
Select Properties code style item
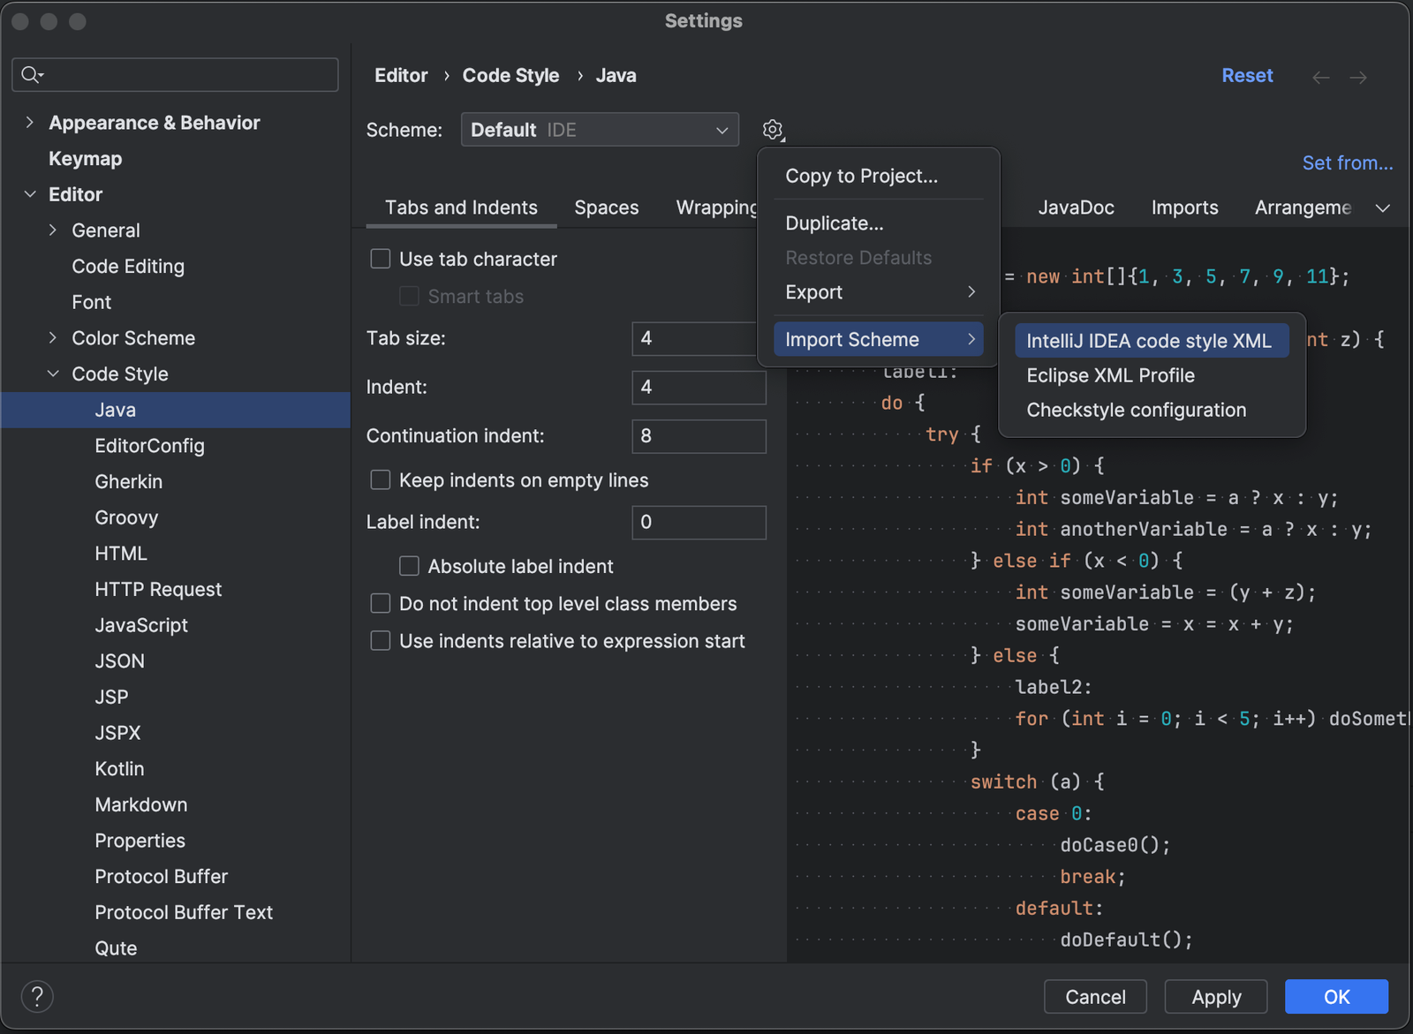[x=140, y=841]
